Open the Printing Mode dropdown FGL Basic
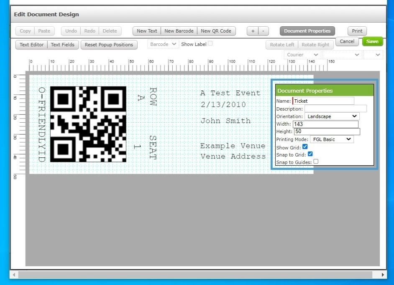Image resolution: width=394 pixels, height=285 pixels. coord(332,139)
